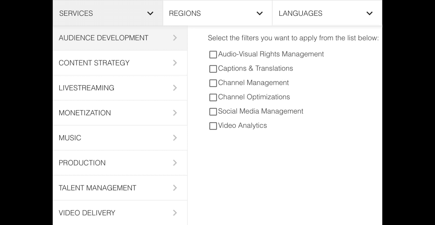Viewport: 435px width, 225px height.
Task: Check the Audio-Visual Rights Management checkbox
Action: (213, 54)
